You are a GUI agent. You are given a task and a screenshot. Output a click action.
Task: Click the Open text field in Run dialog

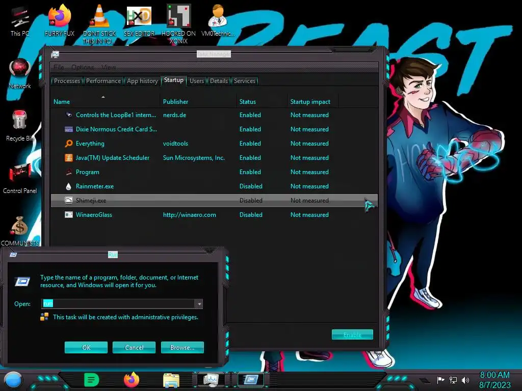(118, 303)
